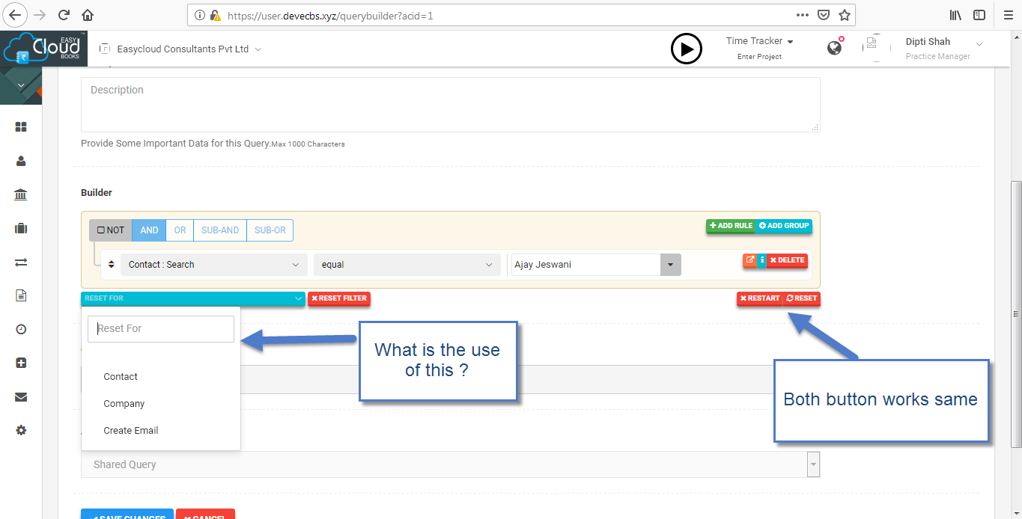Open the mail envelope sidebar icon
Image resolution: width=1022 pixels, height=519 pixels.
[21, 397]
